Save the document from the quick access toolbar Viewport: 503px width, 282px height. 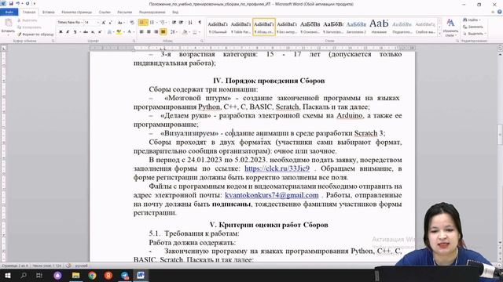pos(11,3)
